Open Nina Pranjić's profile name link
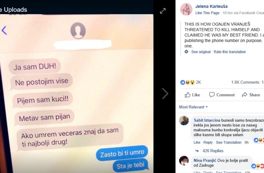Viewport: 264px width, 173px height. (205, 161)
